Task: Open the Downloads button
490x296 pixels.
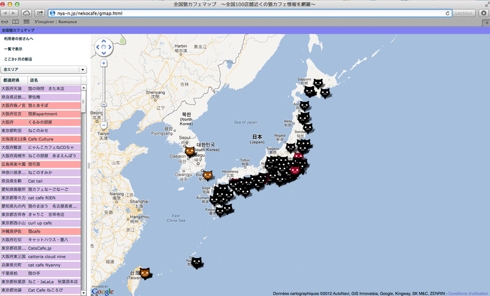Action: 483,13
